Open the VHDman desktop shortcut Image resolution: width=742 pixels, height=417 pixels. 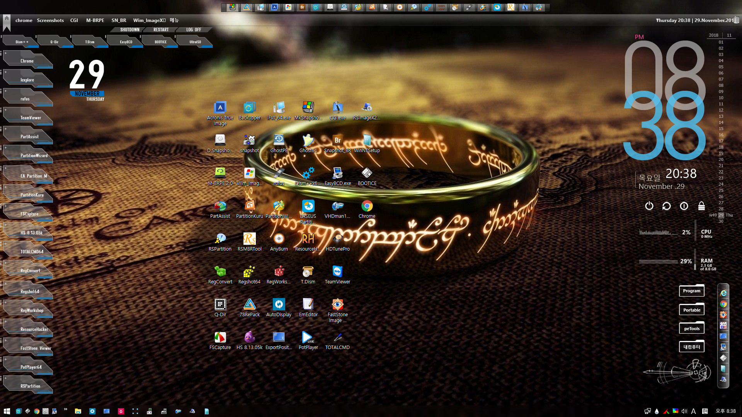337,209
